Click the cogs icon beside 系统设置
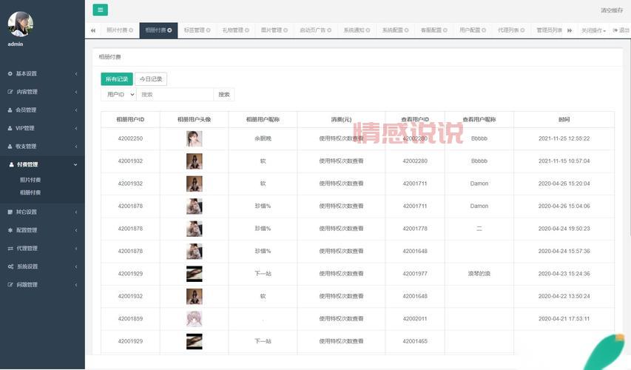This screenshot has height=370, width=631. (10, 266)
